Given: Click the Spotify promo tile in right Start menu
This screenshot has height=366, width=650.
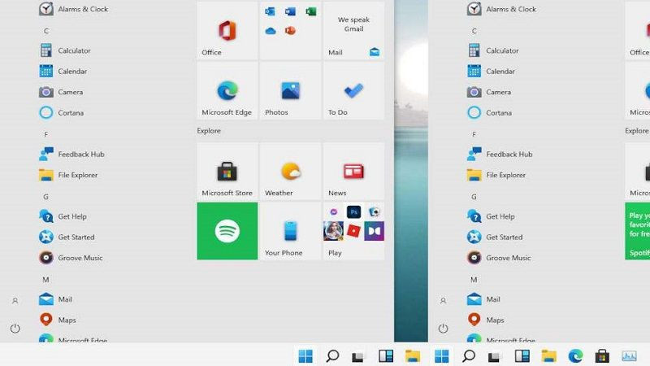Looking at the screenshot, I should pyautogui.click(x=638, y=231).
